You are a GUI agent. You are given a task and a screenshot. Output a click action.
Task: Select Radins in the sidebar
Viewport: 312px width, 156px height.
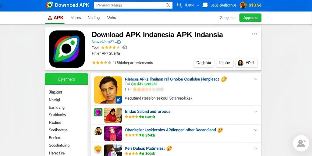(55, 122)
